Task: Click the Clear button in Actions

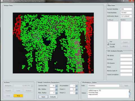Action: click(x=8, y=96)
